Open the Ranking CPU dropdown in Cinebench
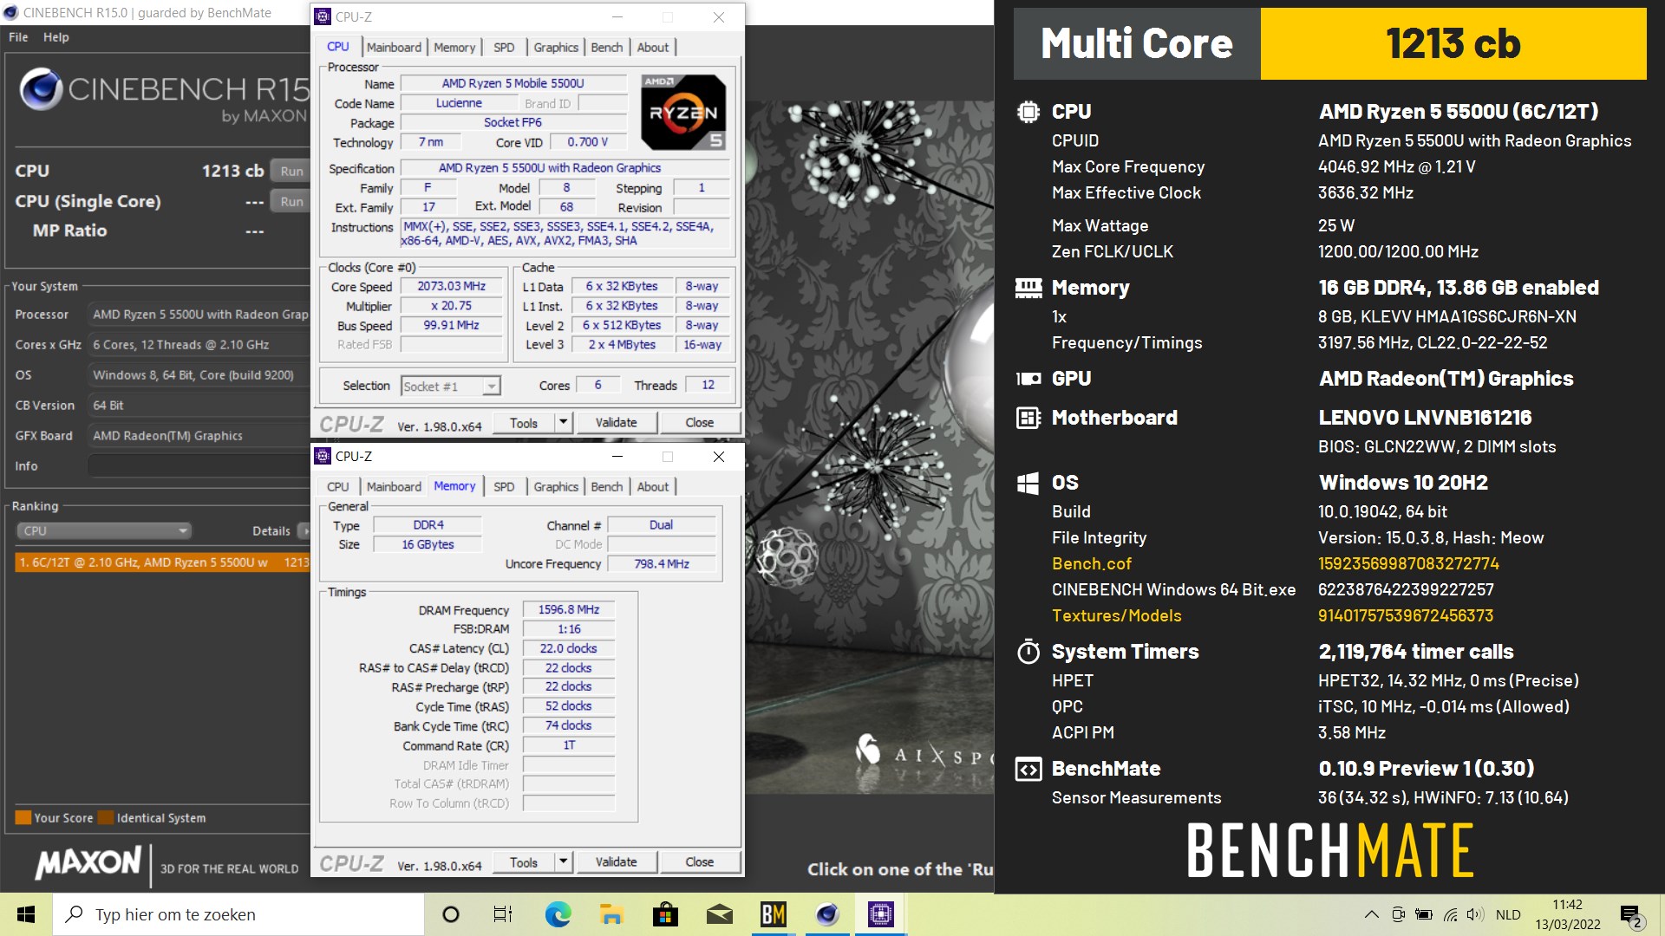Viewport: 1665px width, 936px height. click(103, 530)
